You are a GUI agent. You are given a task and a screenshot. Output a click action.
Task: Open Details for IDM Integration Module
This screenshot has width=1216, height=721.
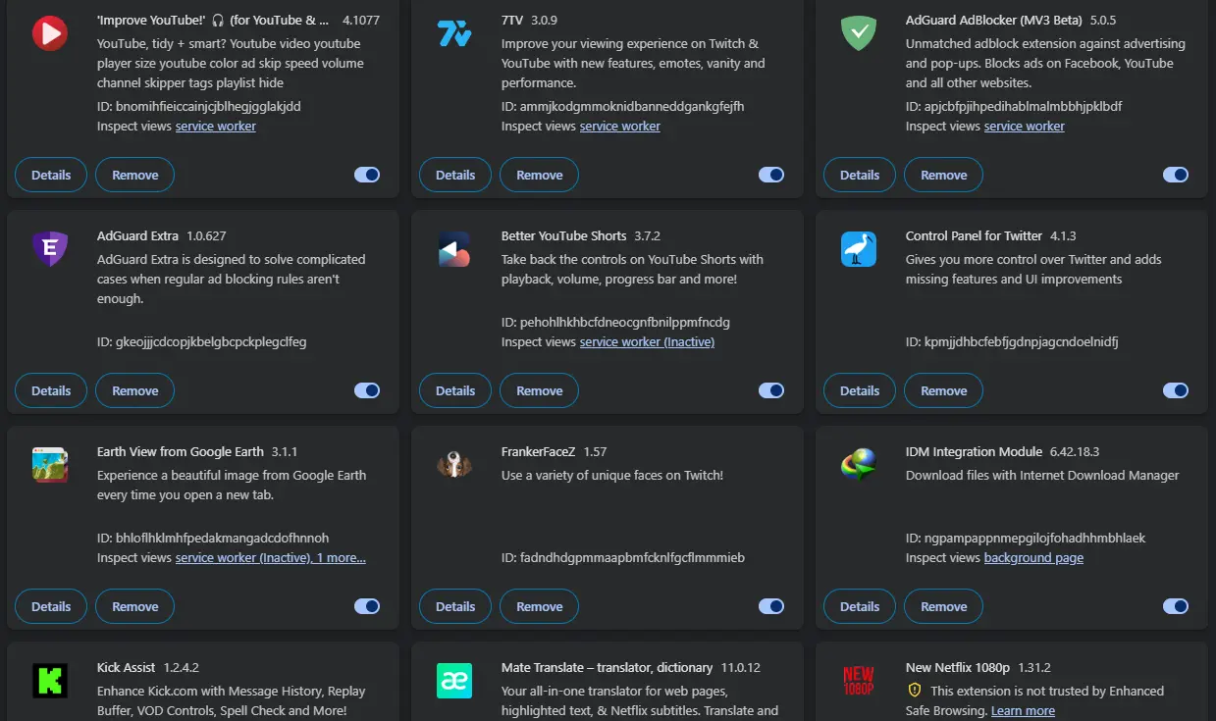(860, 606)
